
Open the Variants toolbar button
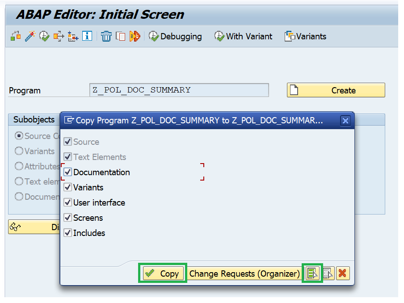point(306,36)
